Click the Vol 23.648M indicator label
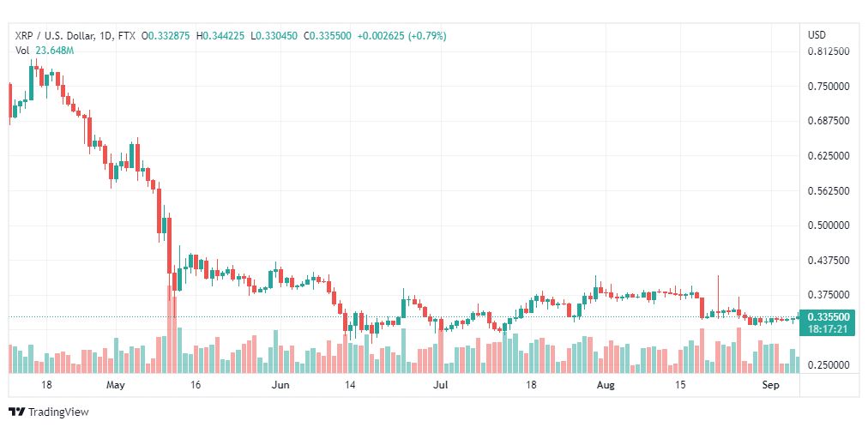The height and width of the screenshot is (427, 868). tap(45, 51)
